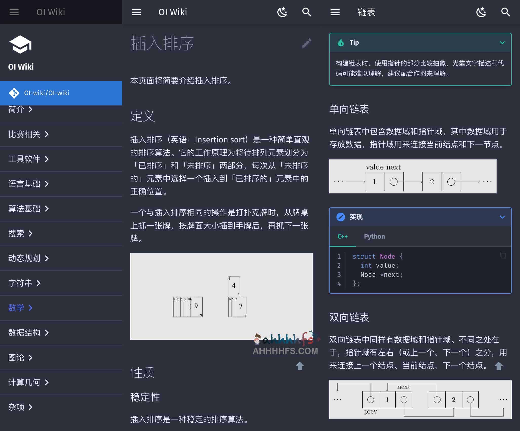Collapse the 实现 code section

pyautogui.click(x=502, y=217)
